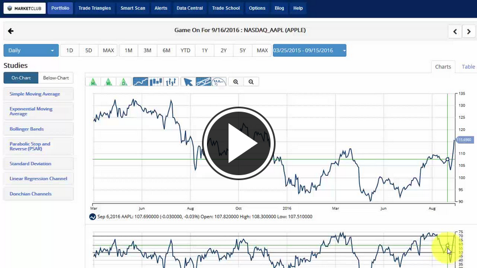Toggle the Monthly trade triangle icon
The width and height of the screenshot is (477, 268).
pos(94,81)
